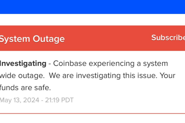Image resolution: width=185 pixels, height=123 pixels.
Task: Click the bold Investigating status label
Action: tap(23, 63)
